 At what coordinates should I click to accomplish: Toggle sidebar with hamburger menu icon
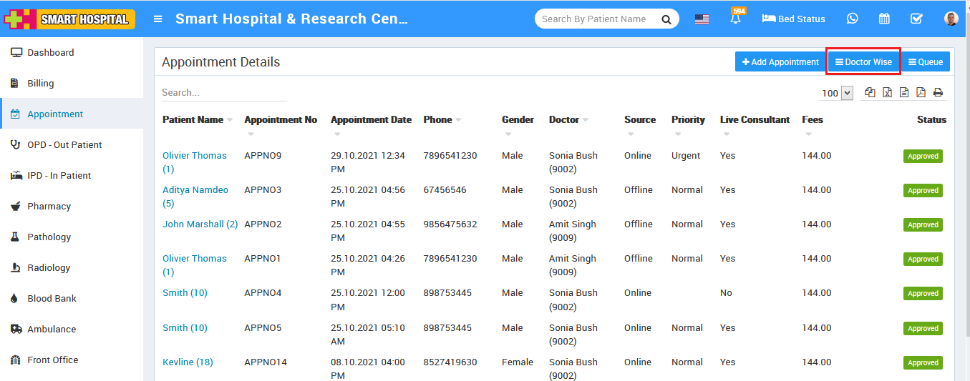158,19
